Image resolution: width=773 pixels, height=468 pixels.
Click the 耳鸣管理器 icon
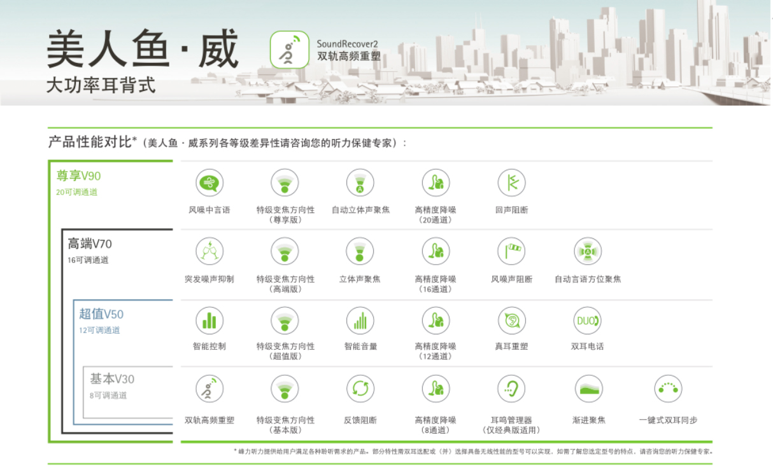pyautogui.click(x=511, y=389)
